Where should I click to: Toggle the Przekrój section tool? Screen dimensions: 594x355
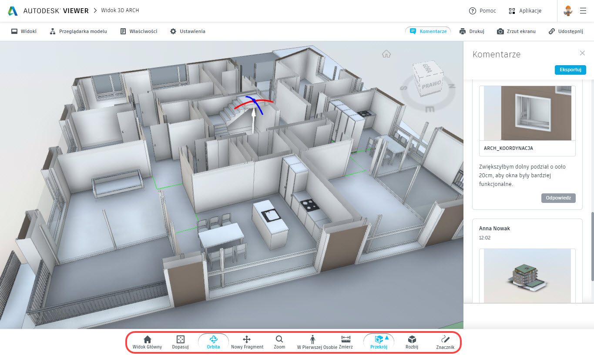tap(378, 342)
